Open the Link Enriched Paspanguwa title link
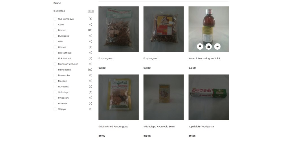Screen dimensions: 282x141 coord(113,126)
